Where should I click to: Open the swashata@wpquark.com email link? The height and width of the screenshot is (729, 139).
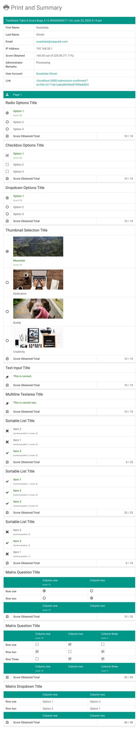pyautogui.click(x=52, y=42)
